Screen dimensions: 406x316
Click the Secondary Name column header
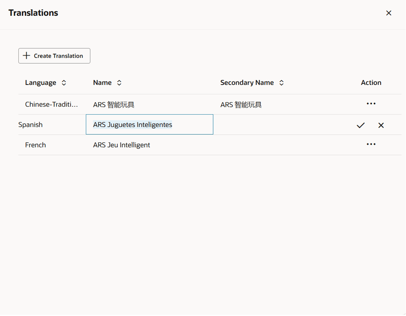tap(247, 83)
